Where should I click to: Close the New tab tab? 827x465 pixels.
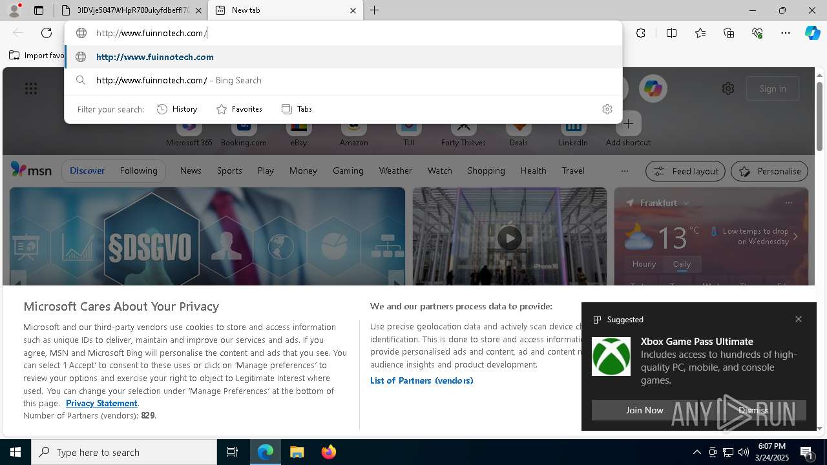click(x=353, y=10)
